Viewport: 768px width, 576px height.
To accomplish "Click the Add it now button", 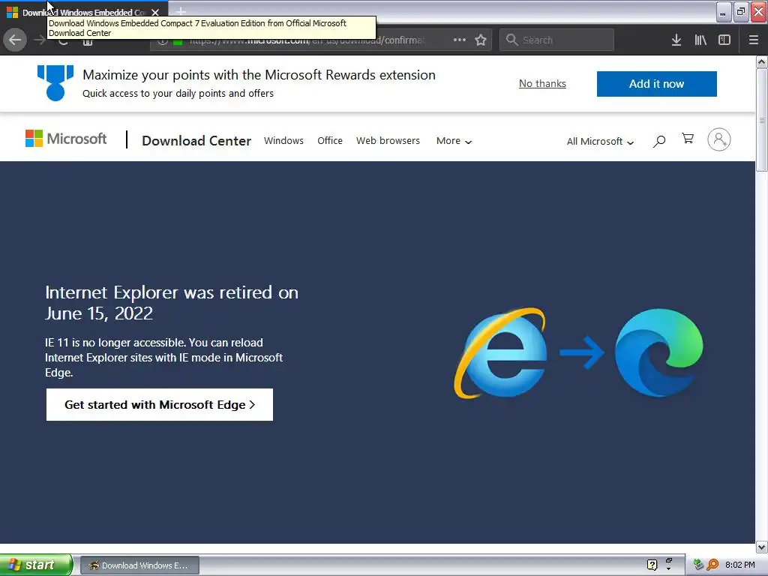I will pos(657,84).
